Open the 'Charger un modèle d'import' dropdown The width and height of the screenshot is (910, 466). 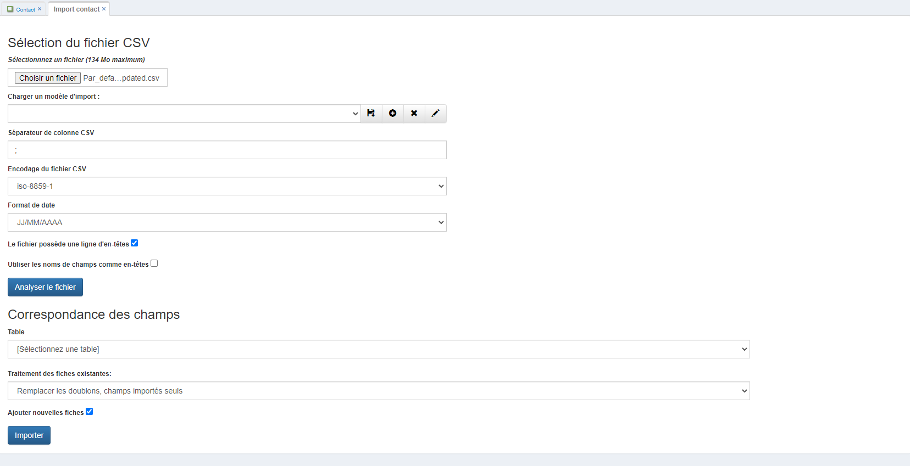pyautogui.click(x=184, y=114)
